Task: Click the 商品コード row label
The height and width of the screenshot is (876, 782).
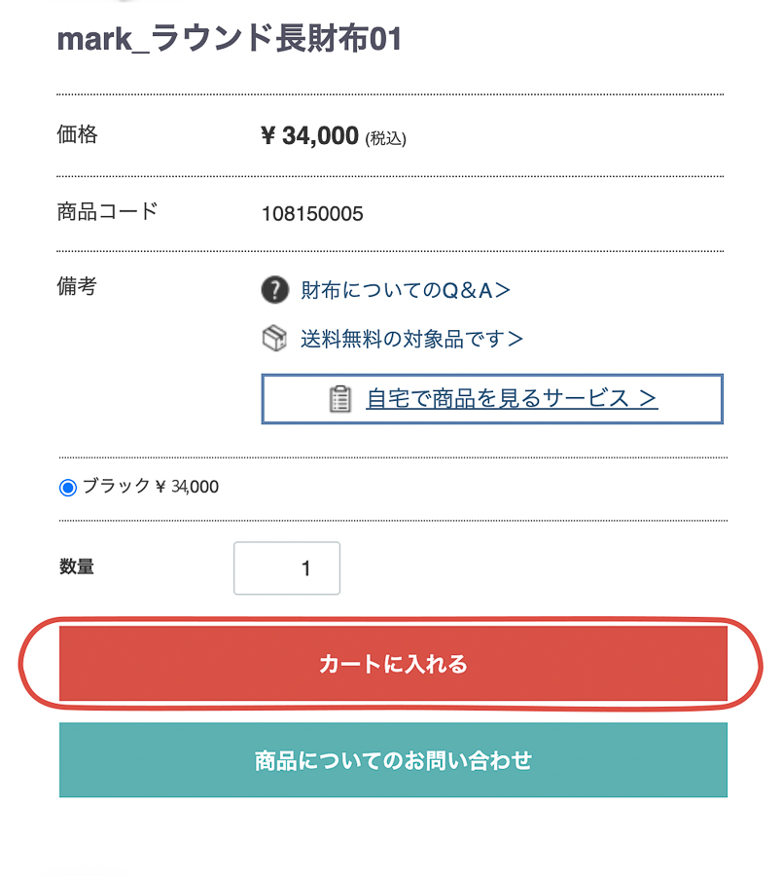Action: coord(107,211)
